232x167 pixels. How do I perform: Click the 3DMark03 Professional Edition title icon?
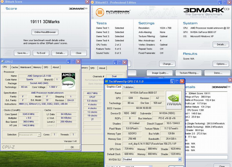pos(92,2)
